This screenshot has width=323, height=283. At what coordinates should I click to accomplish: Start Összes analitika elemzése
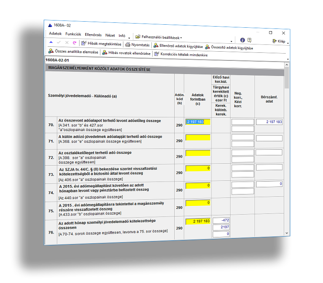click(73, 51)
